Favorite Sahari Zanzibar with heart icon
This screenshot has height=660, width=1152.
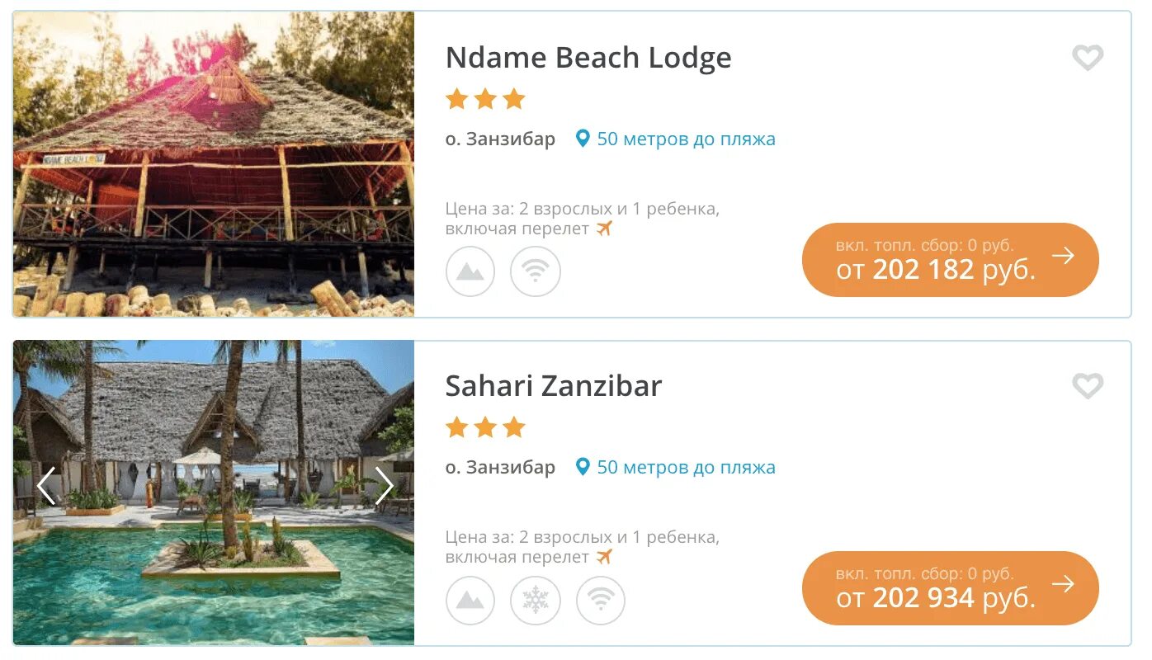click(x=1087, y=385)
